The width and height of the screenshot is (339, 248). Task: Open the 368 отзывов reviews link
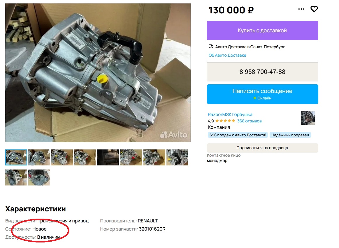click(249, 121)
